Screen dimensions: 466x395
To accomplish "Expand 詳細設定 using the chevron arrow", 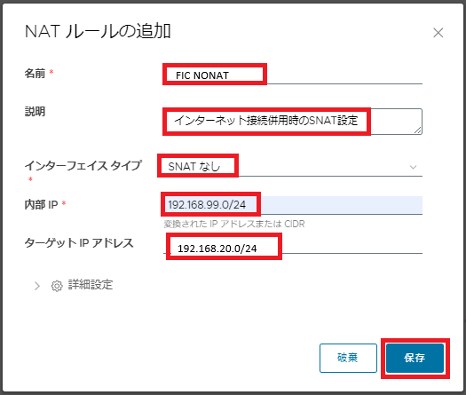I will click(x=37, y=286).
